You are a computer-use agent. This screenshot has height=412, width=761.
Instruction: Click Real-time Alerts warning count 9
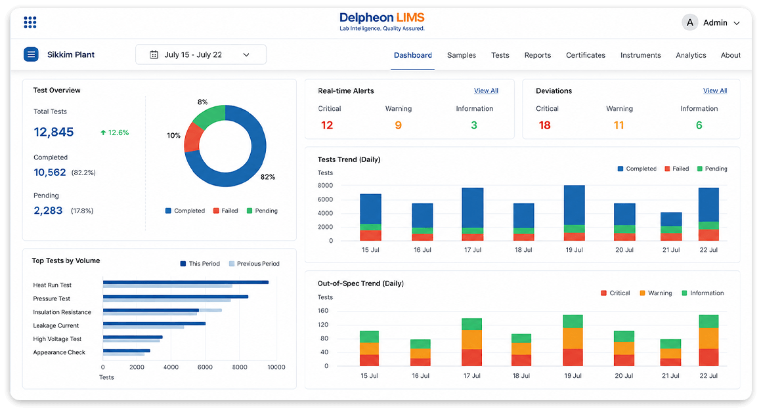click(398, 125)
